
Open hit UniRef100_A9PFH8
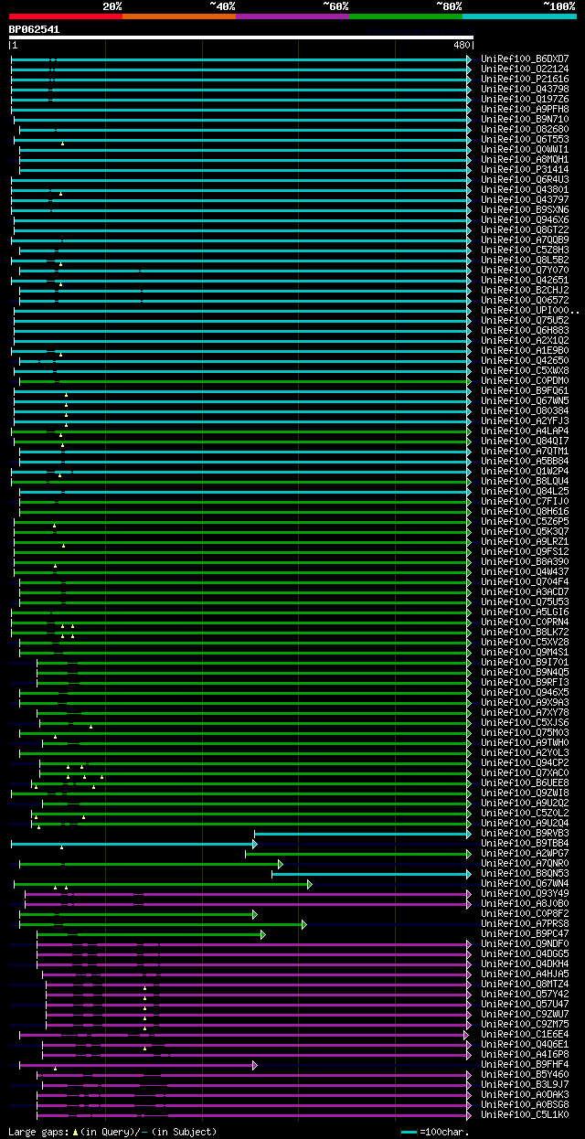point(526,109)
